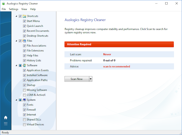Select the Files label in tree

pos(30,41)
